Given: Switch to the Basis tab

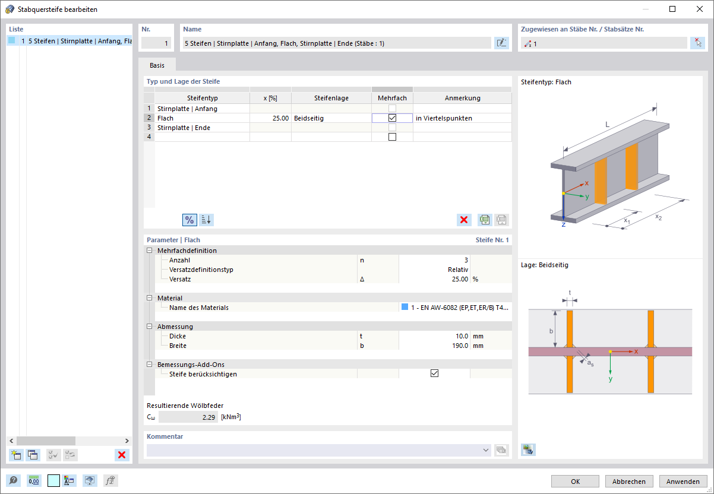Looking at the screenshot, I should [x=157, y=65].
